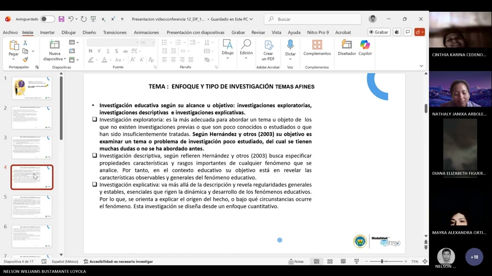
Task: Open the Notas pane
Action: coord(296,261)
